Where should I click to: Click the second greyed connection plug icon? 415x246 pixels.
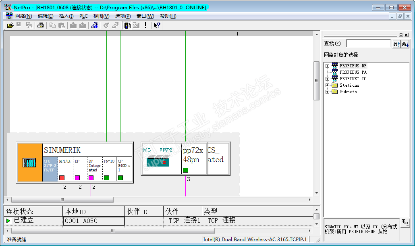point(115,25)
